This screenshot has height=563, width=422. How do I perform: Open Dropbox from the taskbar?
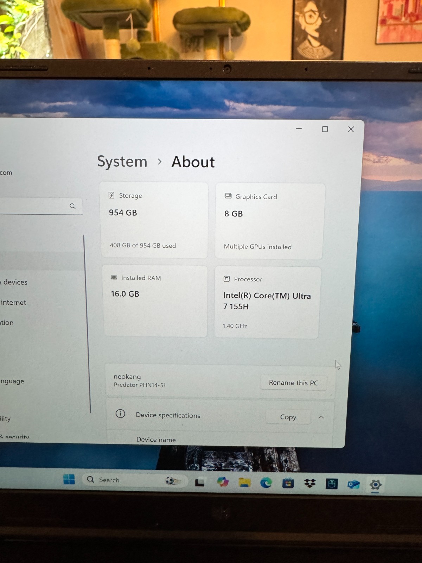click(310, 484)
